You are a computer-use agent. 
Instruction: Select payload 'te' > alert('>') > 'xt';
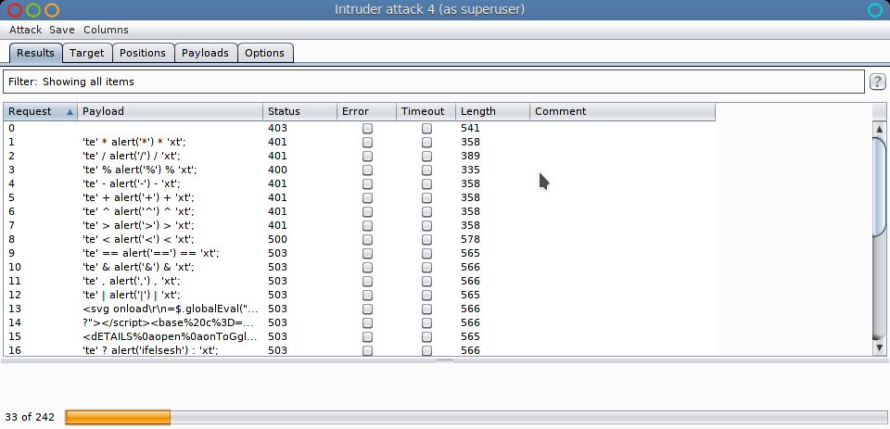tap(138, 225)
